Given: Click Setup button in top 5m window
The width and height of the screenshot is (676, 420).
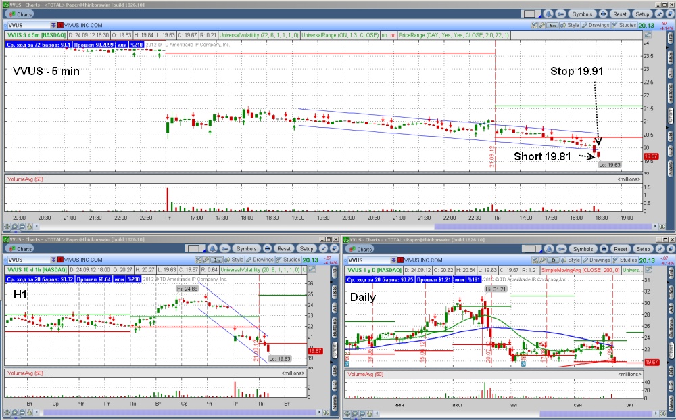Looking at the screenshot, I should click(642, 14).
